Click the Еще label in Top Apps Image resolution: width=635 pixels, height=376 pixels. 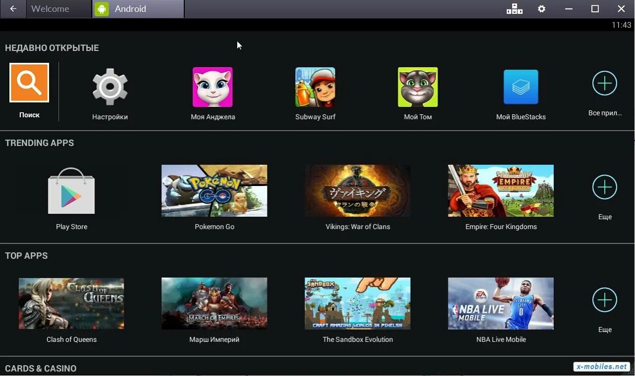pyautogui.click(x=605, y=330)
